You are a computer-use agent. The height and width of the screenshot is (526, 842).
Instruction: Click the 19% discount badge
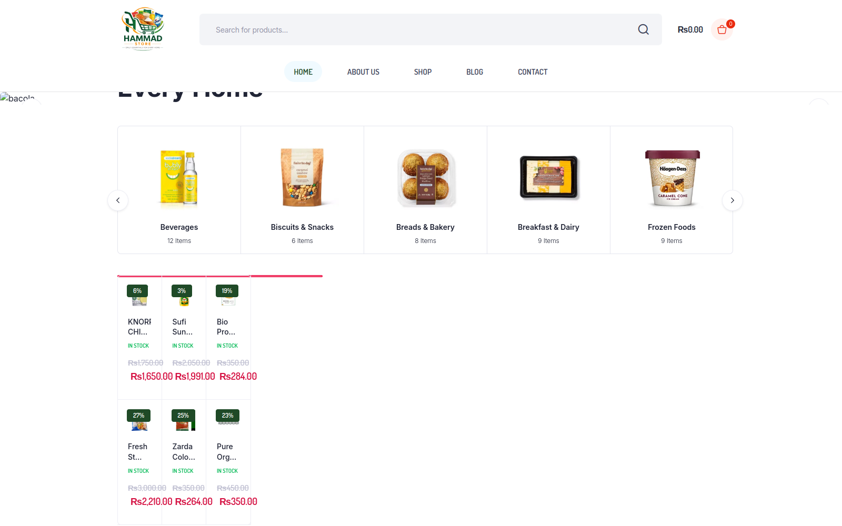(x=227, y=291)
